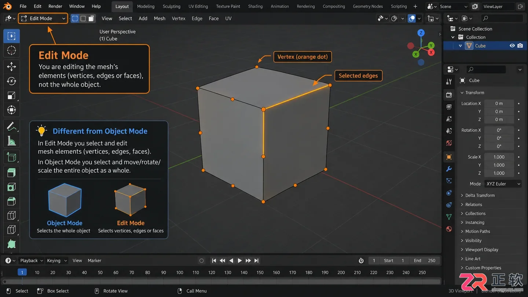Animate Location X with its keyframe dot
This screenshot has height=297, width=528.
tap(519, 103)
